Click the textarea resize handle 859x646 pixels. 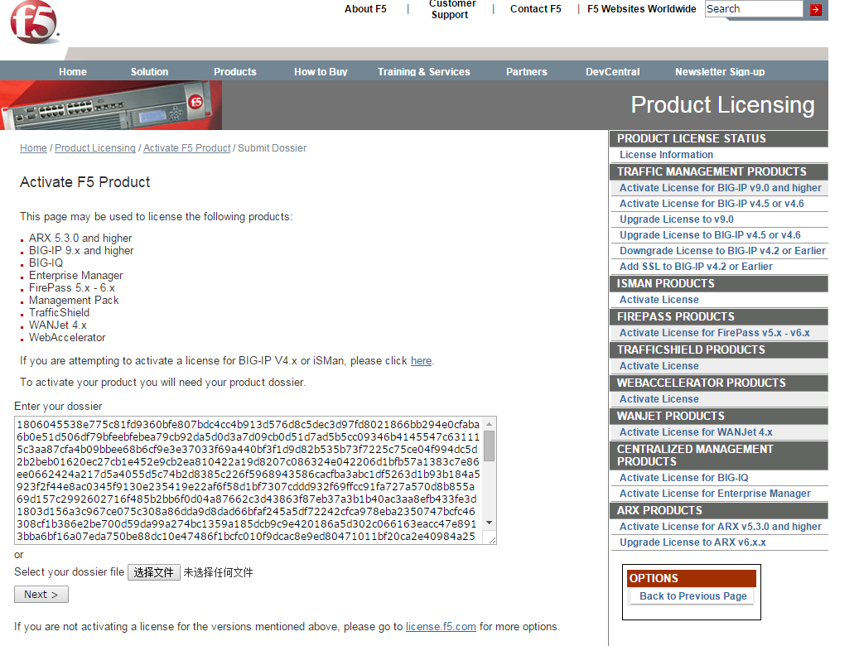coord(492,540)
